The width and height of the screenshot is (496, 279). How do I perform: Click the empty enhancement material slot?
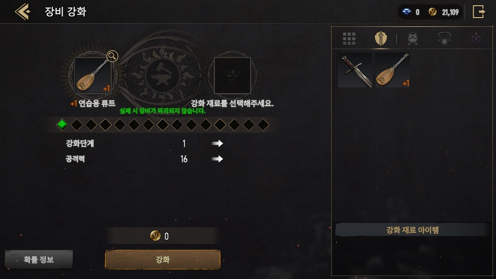tap(233, 75)
